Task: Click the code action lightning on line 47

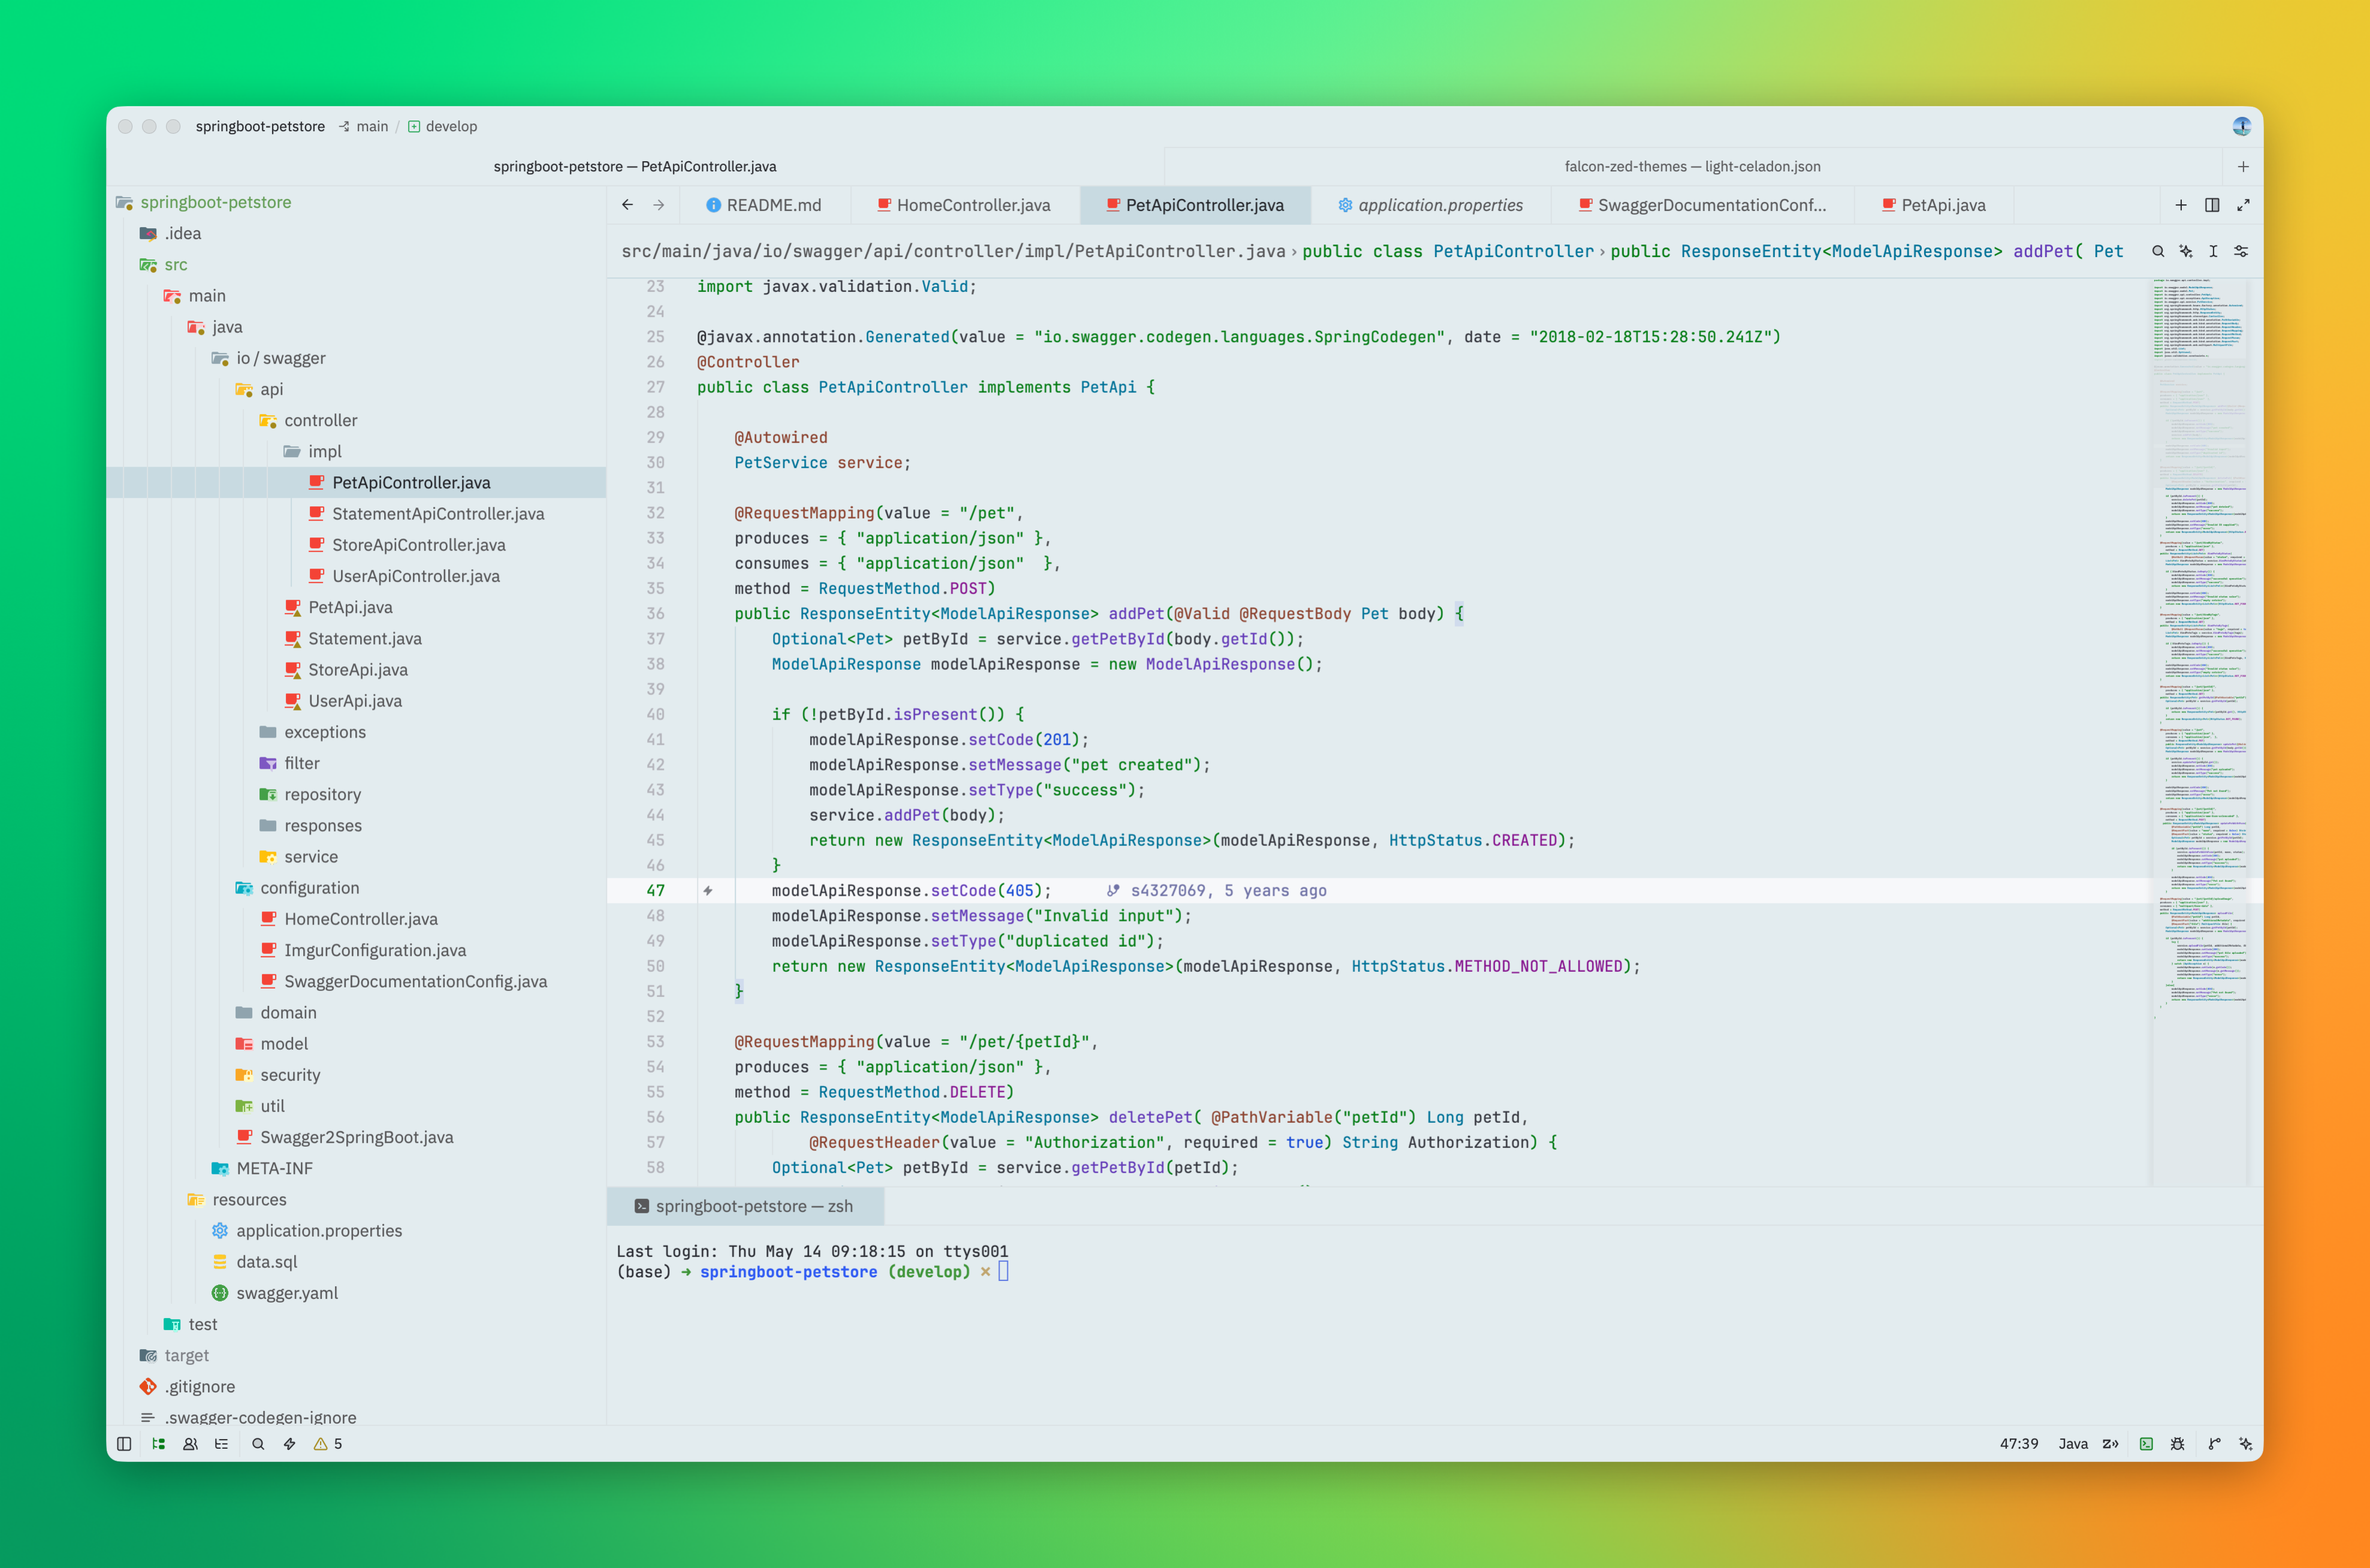Action: [x=707, y=890]
